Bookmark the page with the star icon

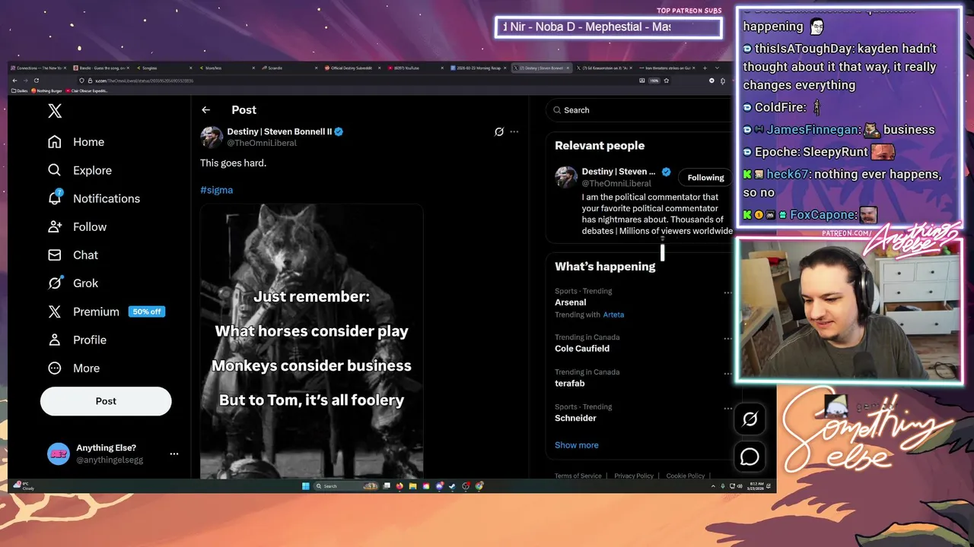tap(667, 80)
